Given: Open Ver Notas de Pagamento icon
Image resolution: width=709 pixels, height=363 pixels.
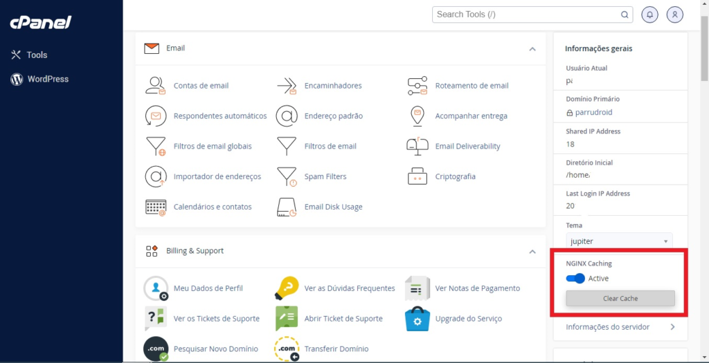Looking at the screenshot, I should click(x=418, y=288).
